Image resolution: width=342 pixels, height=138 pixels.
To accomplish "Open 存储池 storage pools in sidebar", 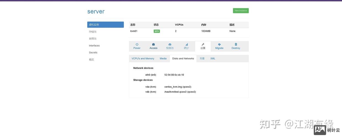I will [x=93, y=32].
